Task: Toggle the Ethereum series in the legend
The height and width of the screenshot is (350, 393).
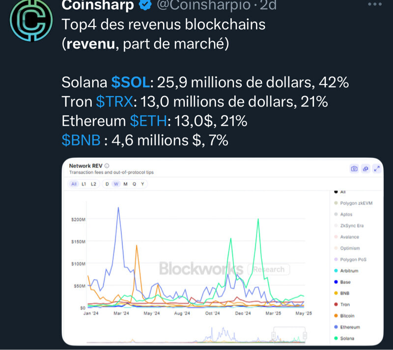Action: click(349, 327)
